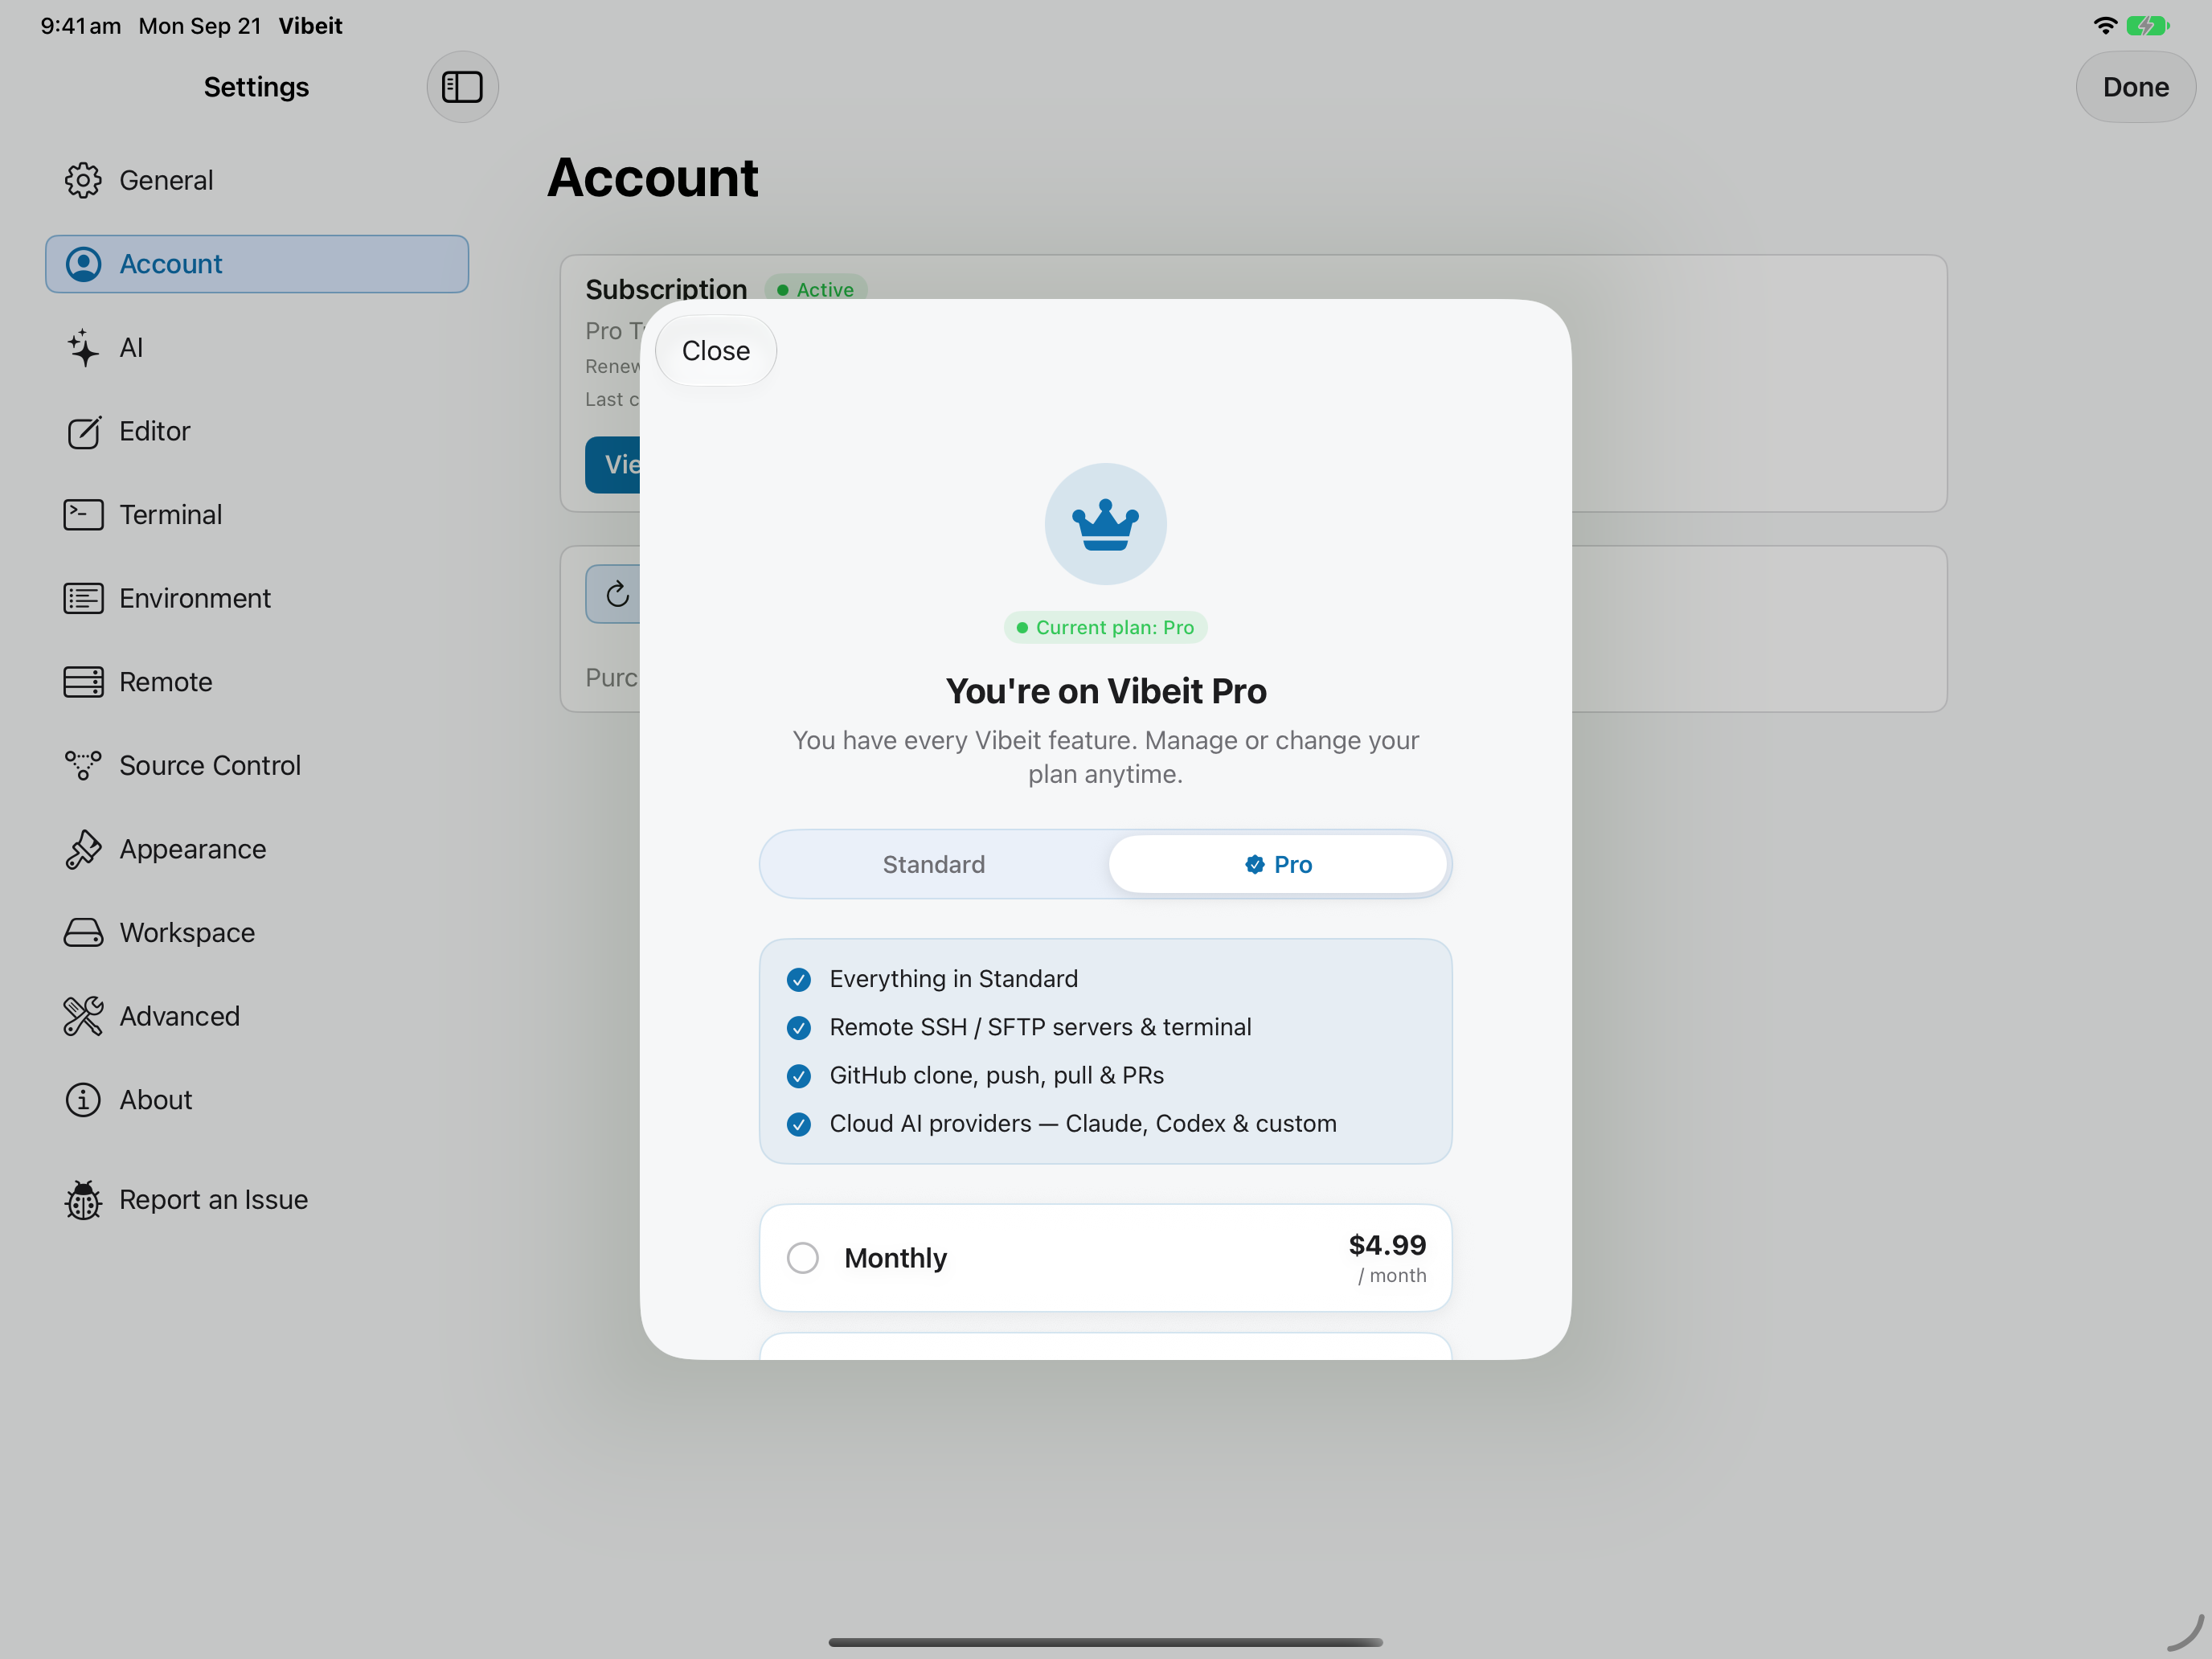This screenshot has width=2212, height=1659.
Task: Toggle the sidebar panel icon
Action: coord(462,87)
